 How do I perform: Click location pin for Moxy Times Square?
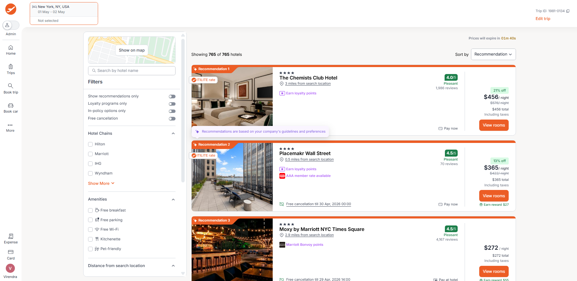282,235
